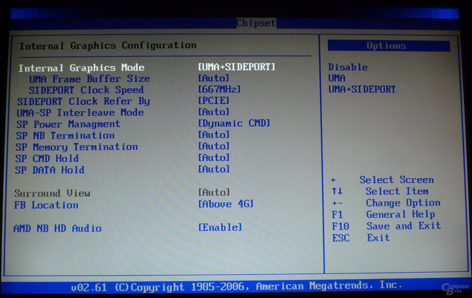Click the Options panel header

389,46
